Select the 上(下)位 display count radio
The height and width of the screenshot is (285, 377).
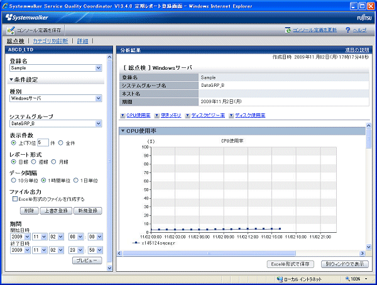(13, 143)
